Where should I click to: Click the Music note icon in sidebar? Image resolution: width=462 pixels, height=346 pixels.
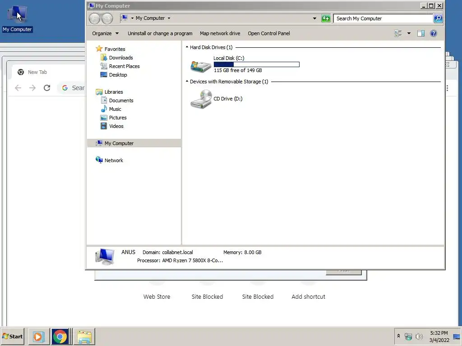104,109
